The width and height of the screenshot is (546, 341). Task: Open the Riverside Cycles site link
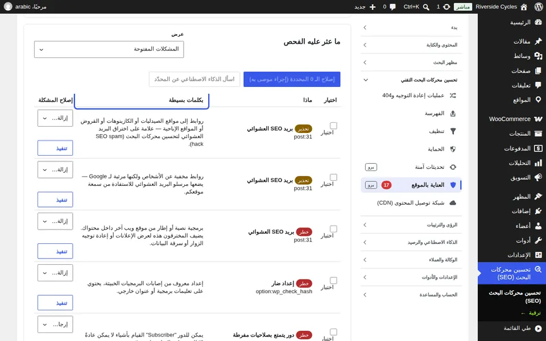496,7
